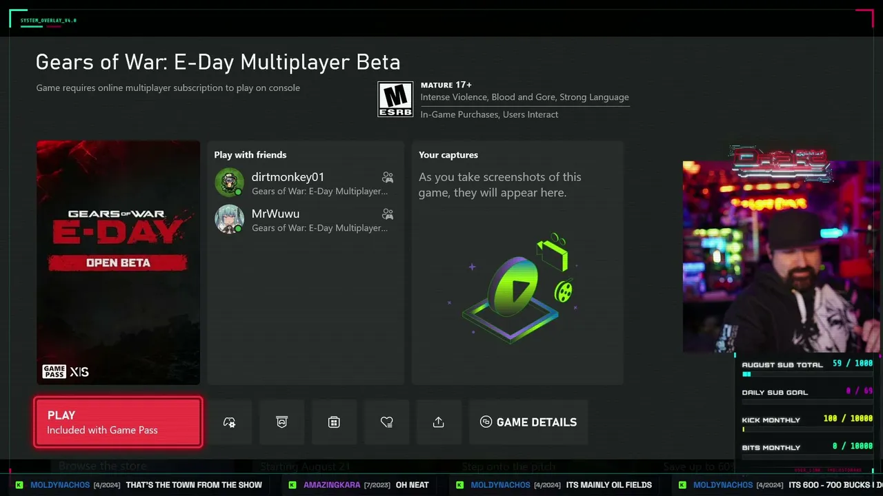Screen dimensions: 883x496
Task: Click the 'As you take screenshots' message
Action: pyautogui.click(x=500, y=185)
